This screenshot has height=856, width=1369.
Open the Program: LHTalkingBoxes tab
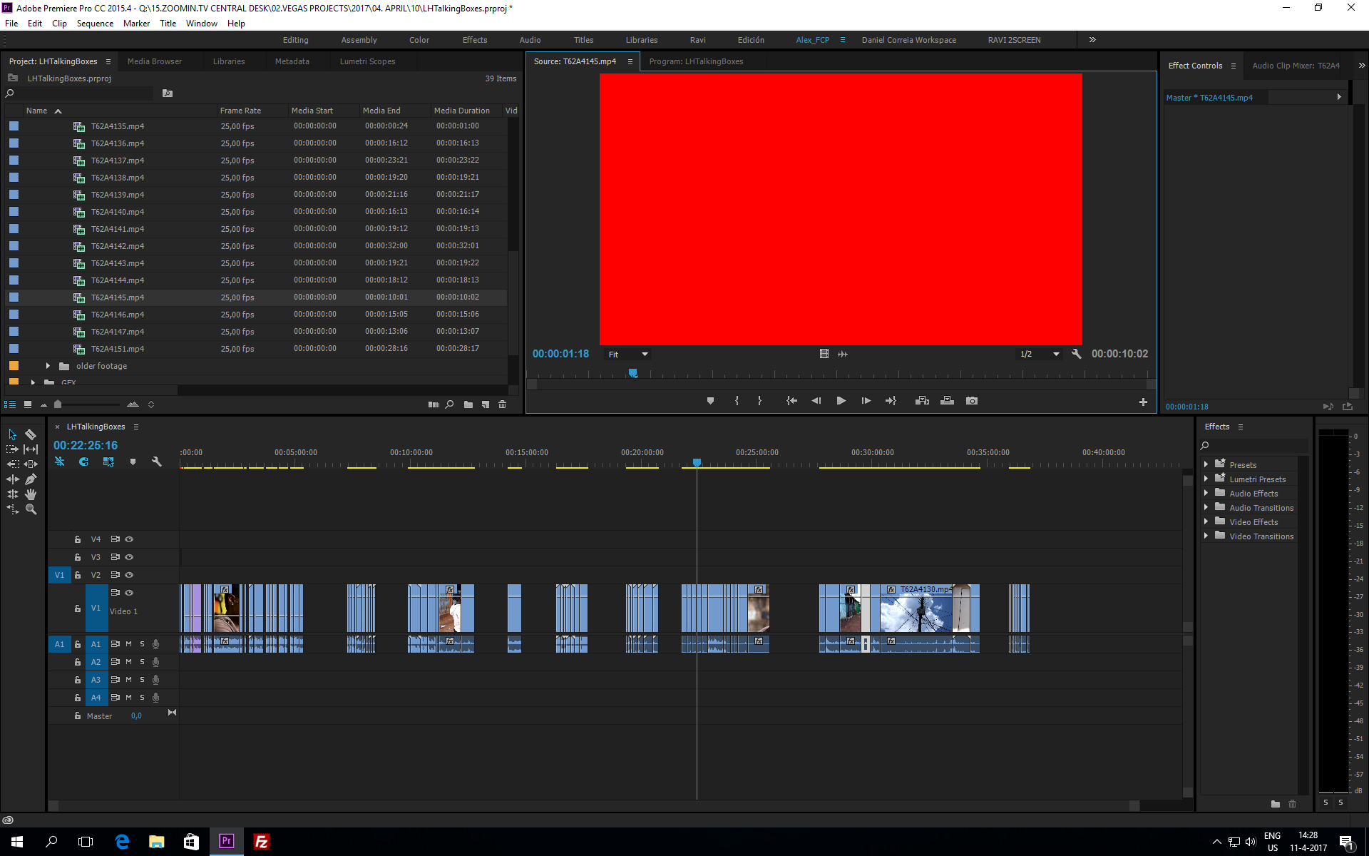point(696,61)
